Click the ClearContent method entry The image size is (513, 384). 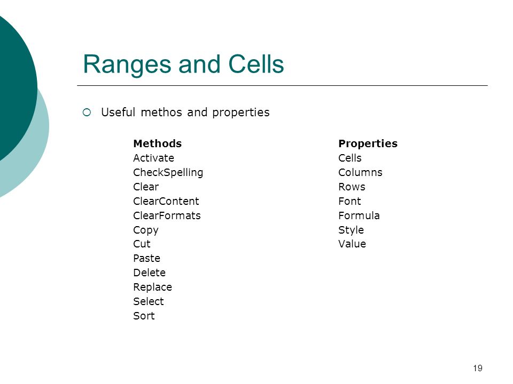point(166,201)
